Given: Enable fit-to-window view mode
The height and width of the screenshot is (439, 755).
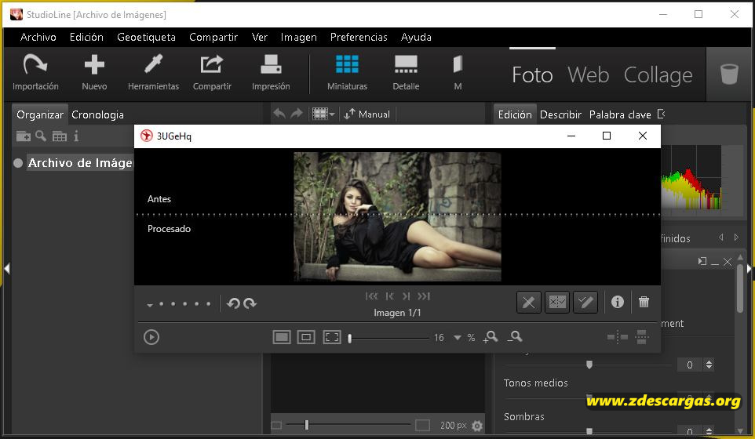Looking at the screenshot, I should (x=282, y=337).
